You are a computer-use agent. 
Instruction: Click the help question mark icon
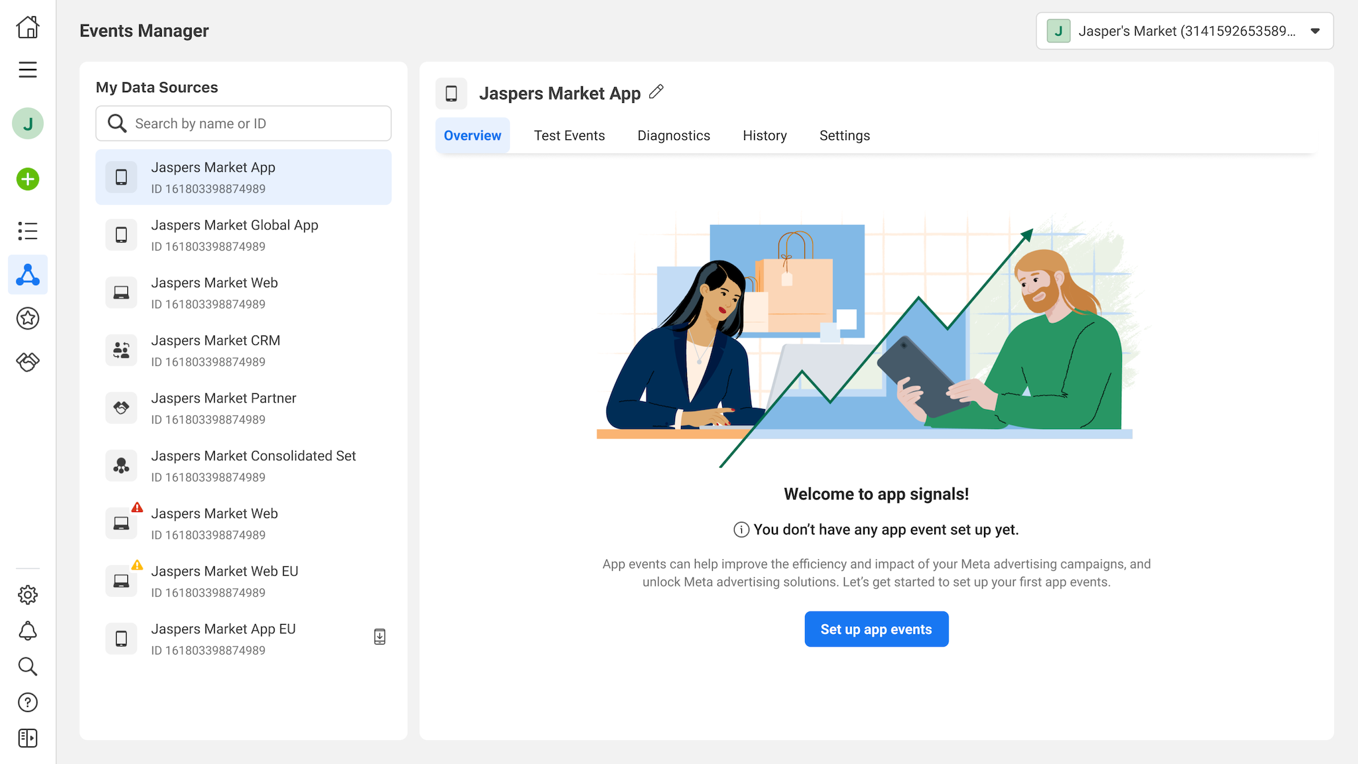click(x=28, y=702)
